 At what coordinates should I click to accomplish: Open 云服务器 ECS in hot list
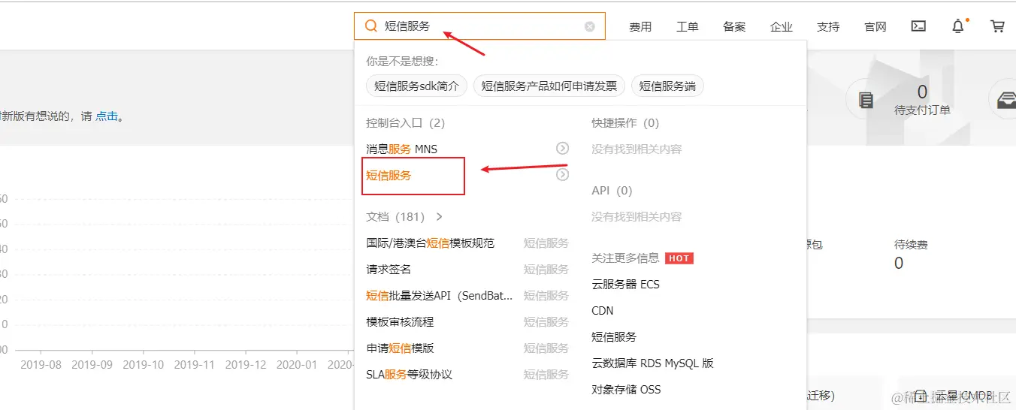tap(625, 285)
